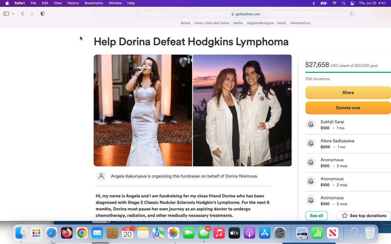
Task: Click See all donations button
Action: pos(316,216)
